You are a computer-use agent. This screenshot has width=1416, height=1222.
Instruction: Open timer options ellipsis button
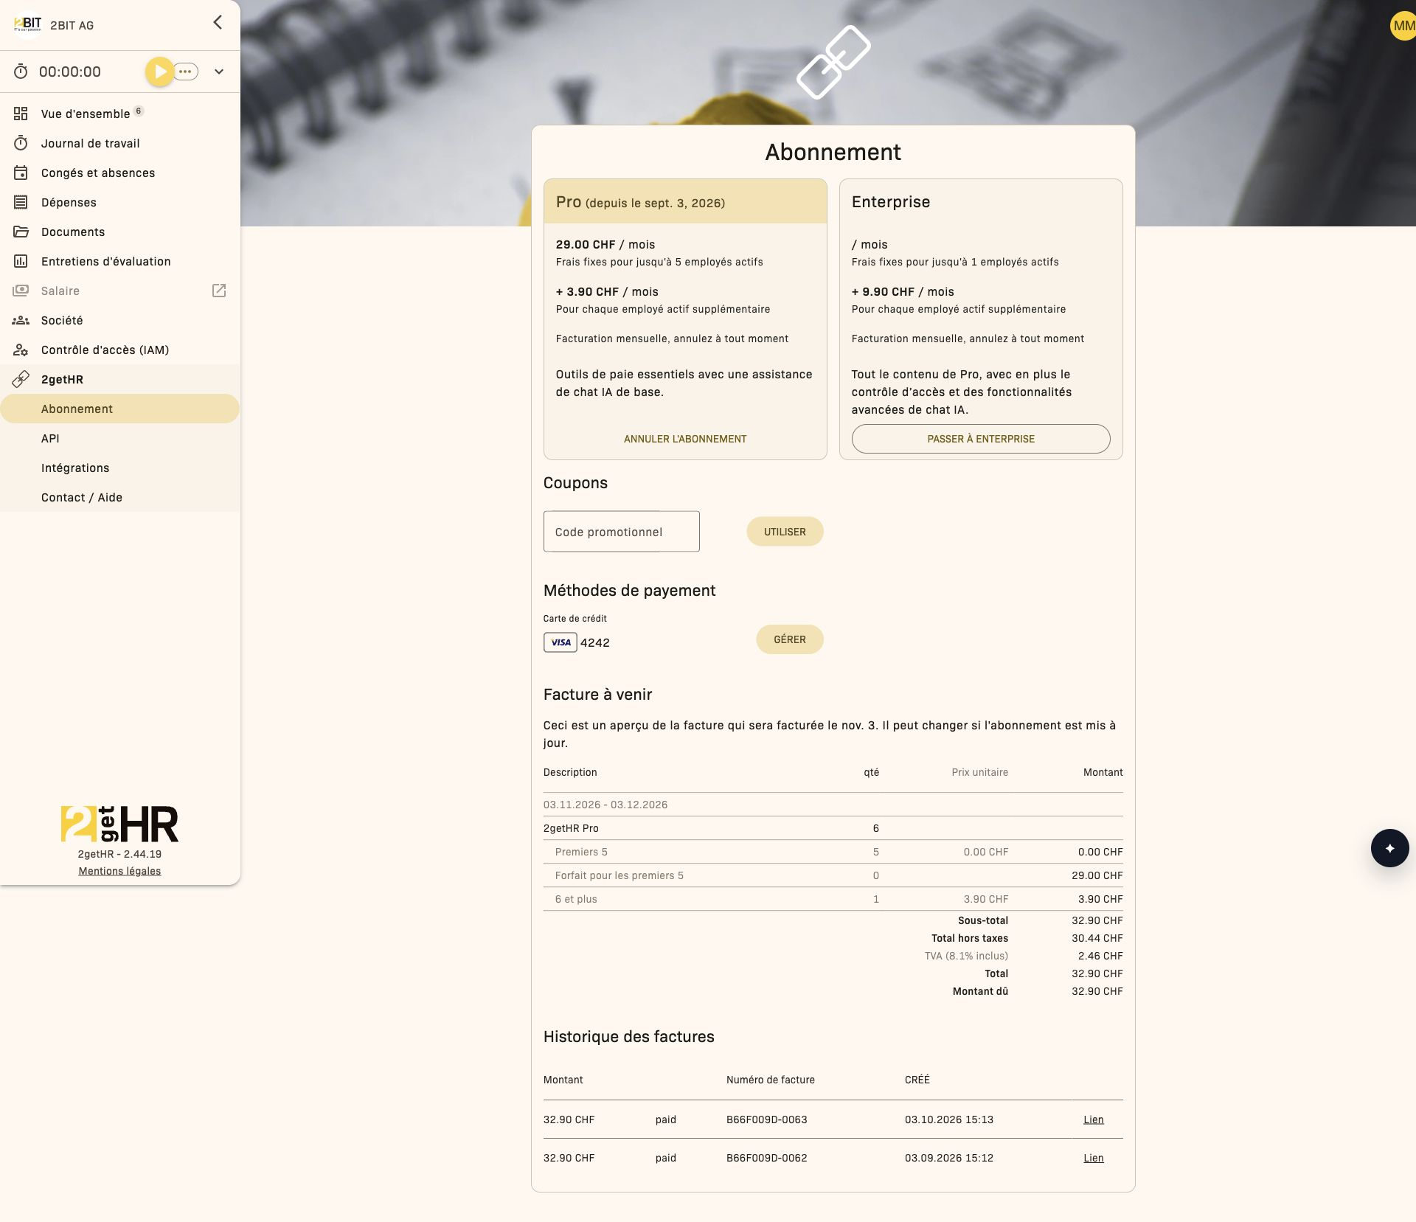click(186, 72)
